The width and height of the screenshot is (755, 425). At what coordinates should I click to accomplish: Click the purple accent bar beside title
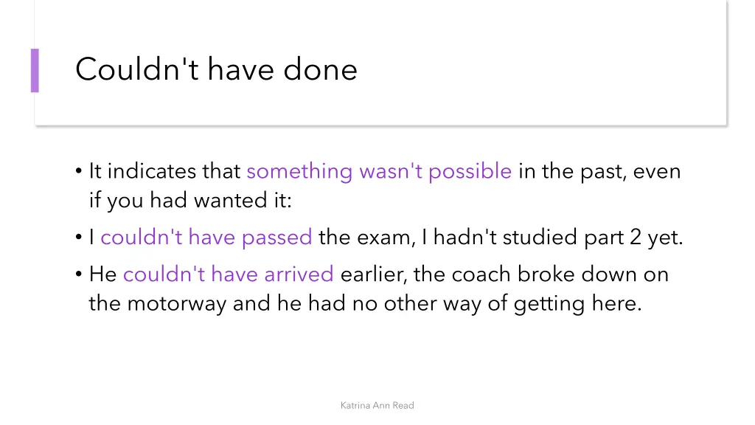coord(35,70)
